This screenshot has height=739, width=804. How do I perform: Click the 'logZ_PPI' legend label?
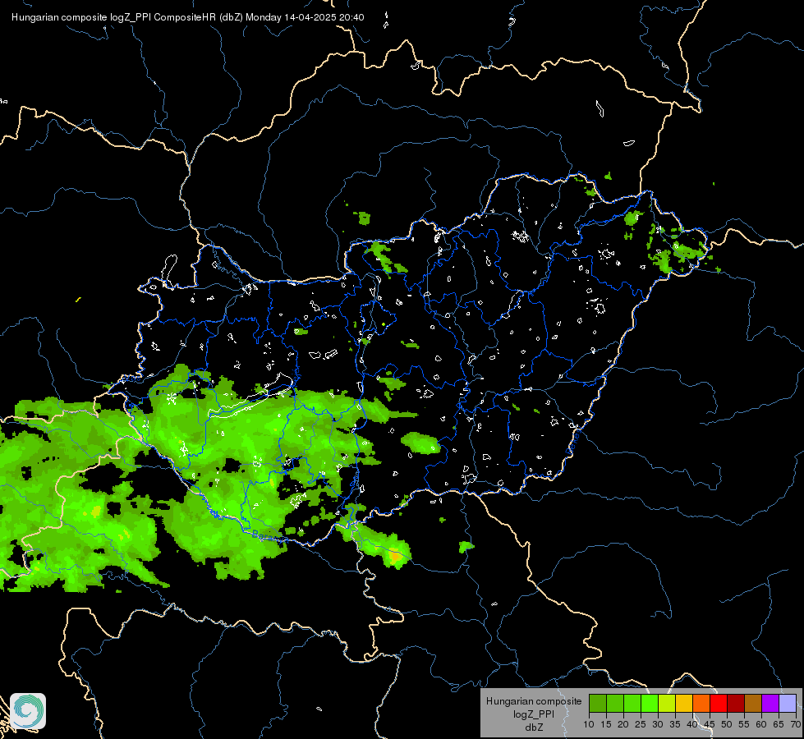tap(534, 714)
